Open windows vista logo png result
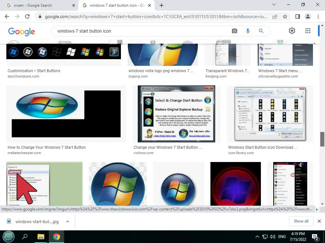325x243 pixels. (x=161, y=71)
